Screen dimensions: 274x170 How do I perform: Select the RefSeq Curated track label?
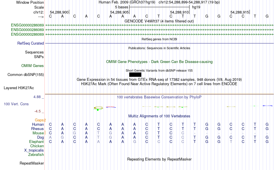[31, 43]
